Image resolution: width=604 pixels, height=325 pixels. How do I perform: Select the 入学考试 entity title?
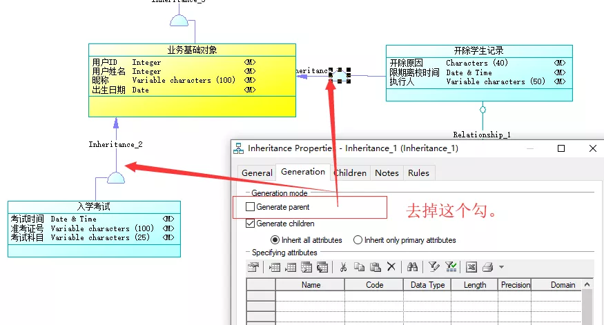click(x=94, y=206)
